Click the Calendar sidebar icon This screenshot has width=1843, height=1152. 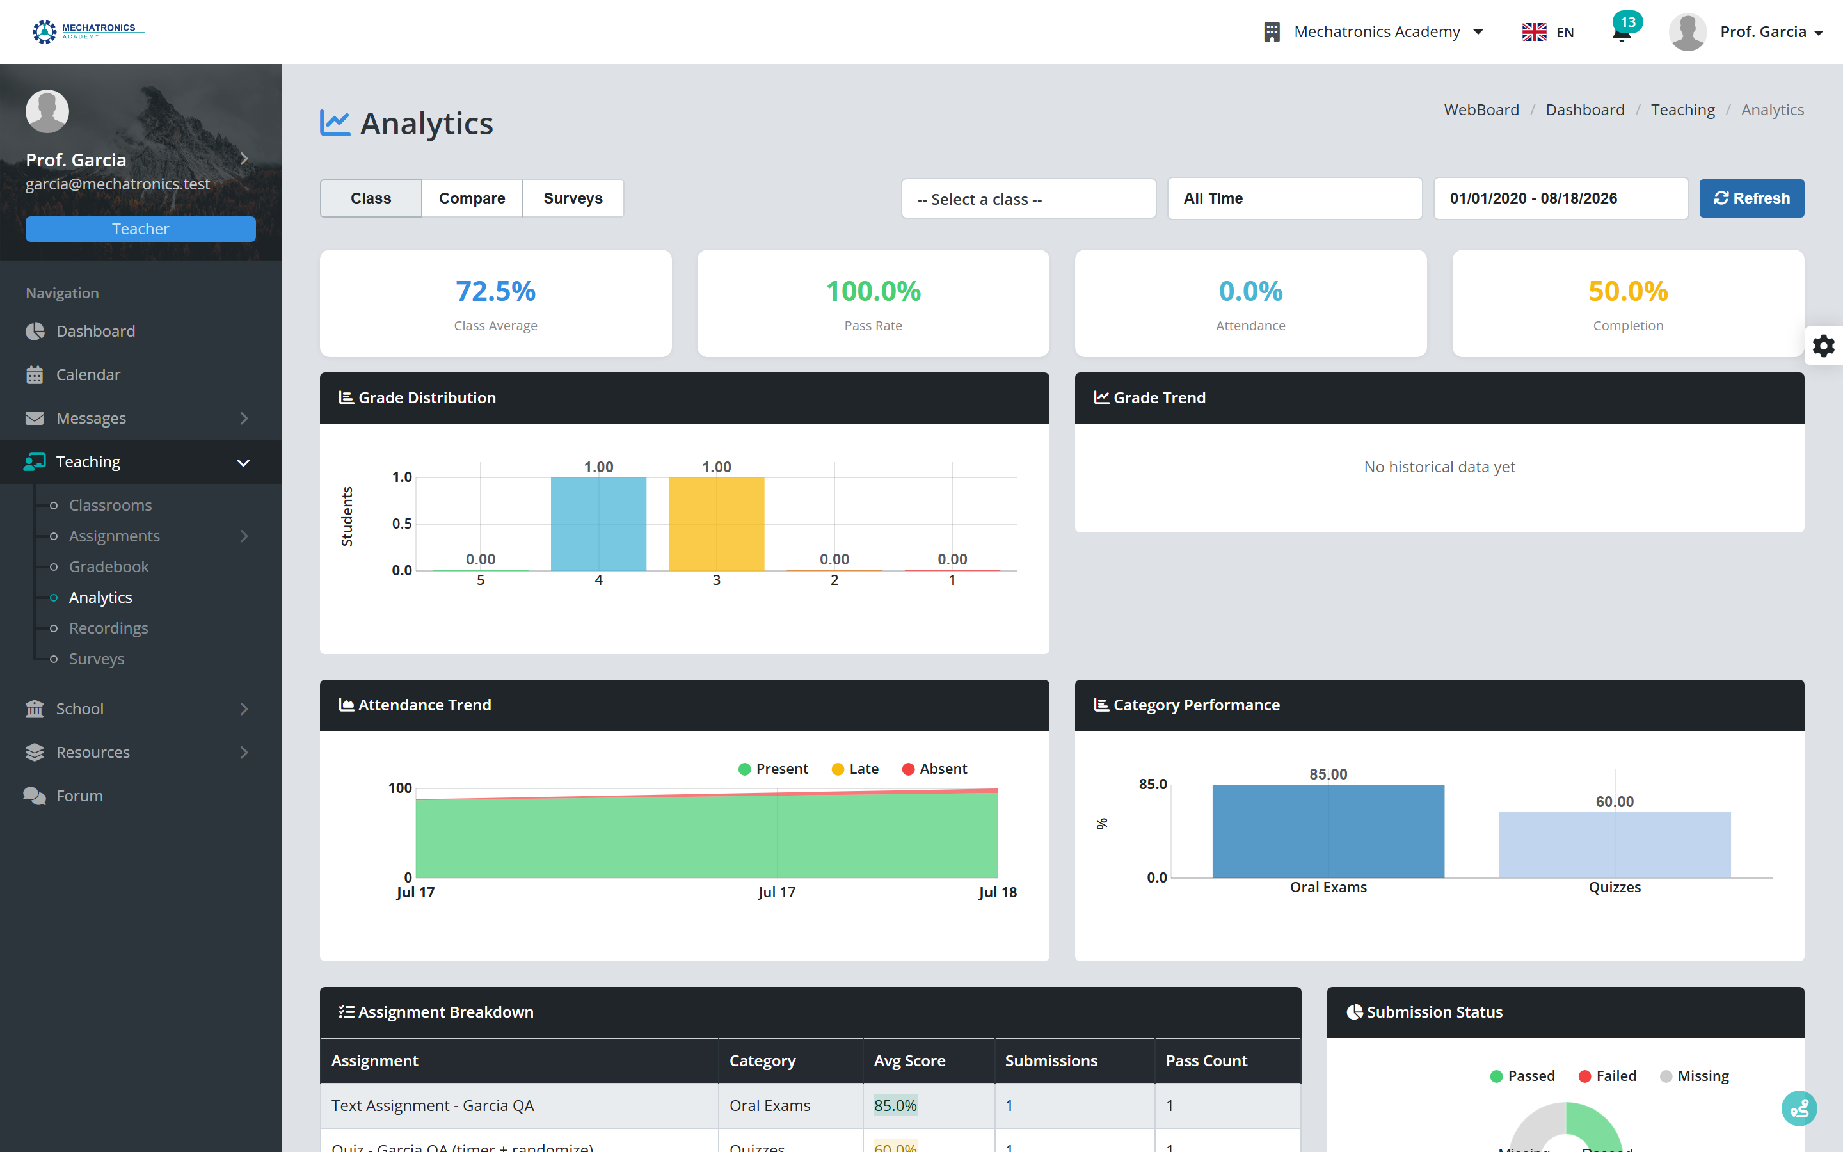click(x=35, y=375)
